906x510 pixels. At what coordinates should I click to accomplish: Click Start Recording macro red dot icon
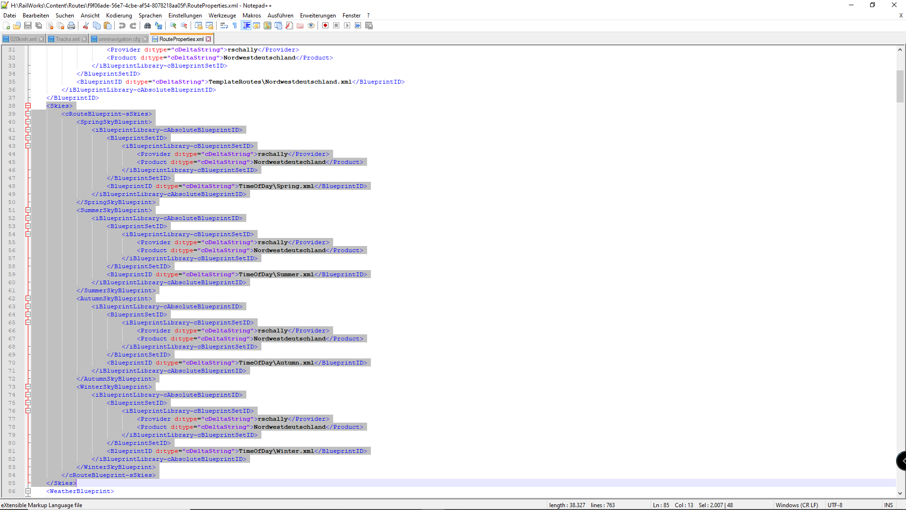tap(325, 25)
